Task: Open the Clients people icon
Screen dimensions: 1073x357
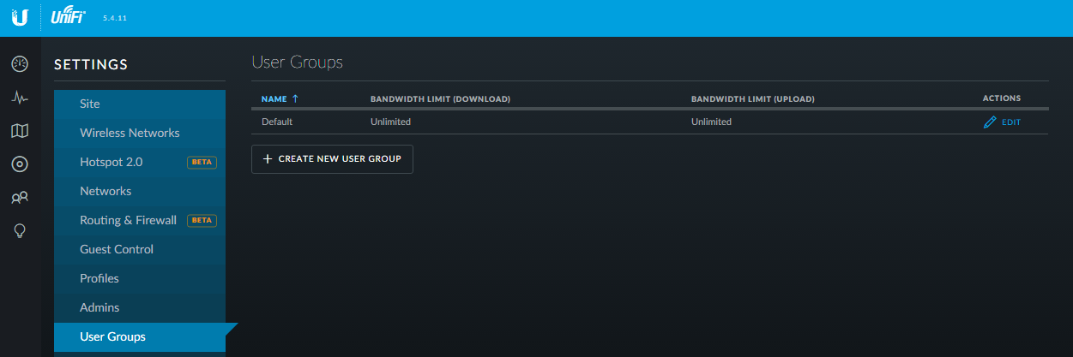Action: tap(20, 198)
